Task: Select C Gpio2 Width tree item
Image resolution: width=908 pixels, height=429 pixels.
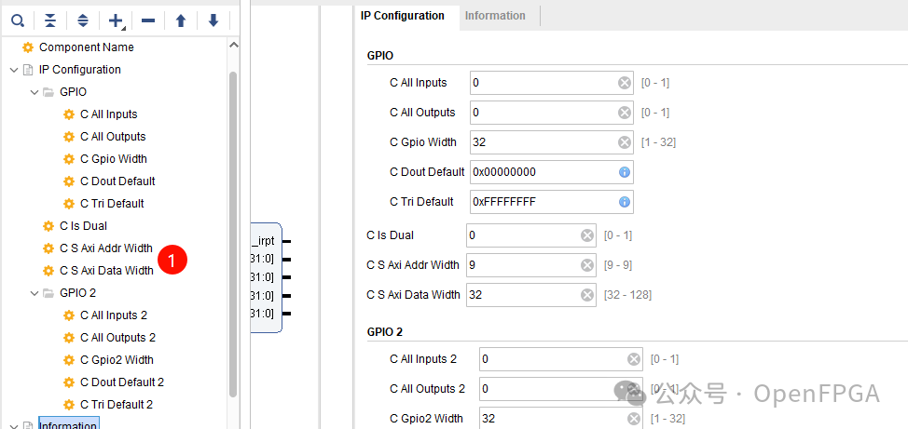Action: click(117, 360)
